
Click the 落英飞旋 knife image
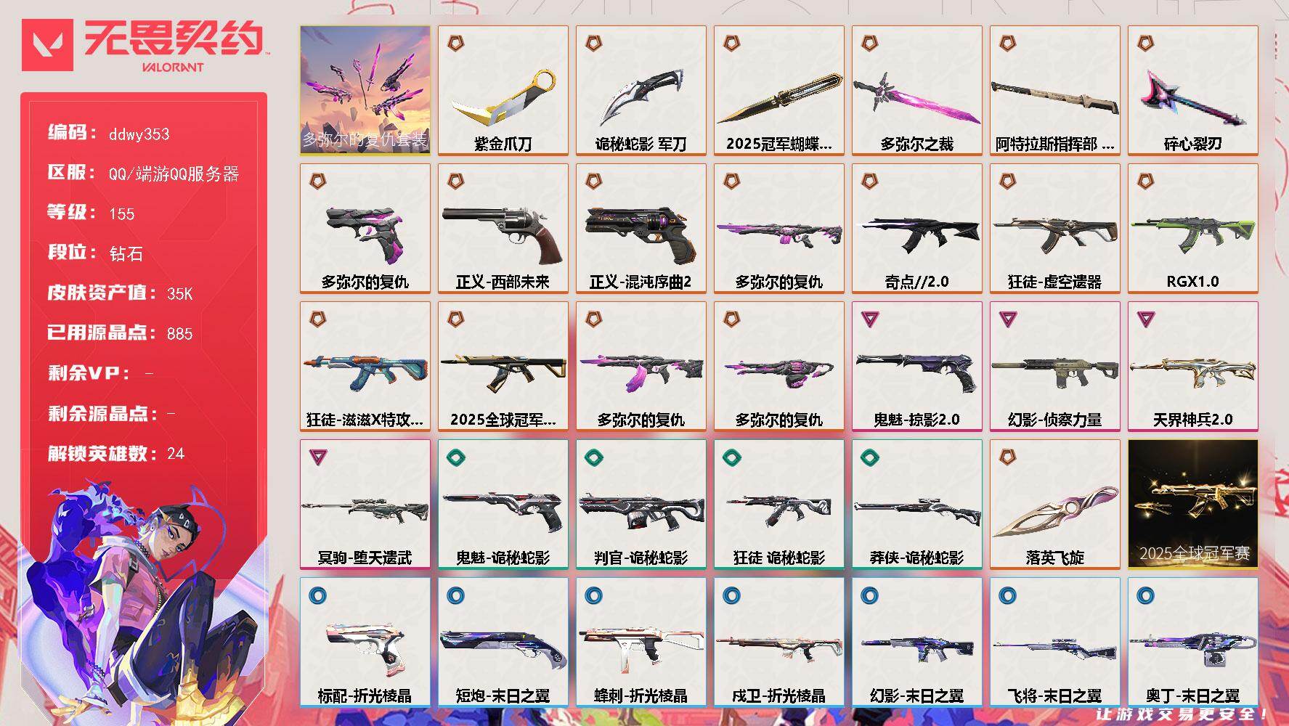[1054, 510]
